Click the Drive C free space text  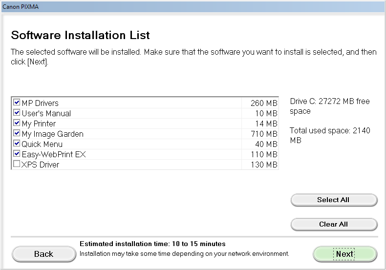pos(330,106)
